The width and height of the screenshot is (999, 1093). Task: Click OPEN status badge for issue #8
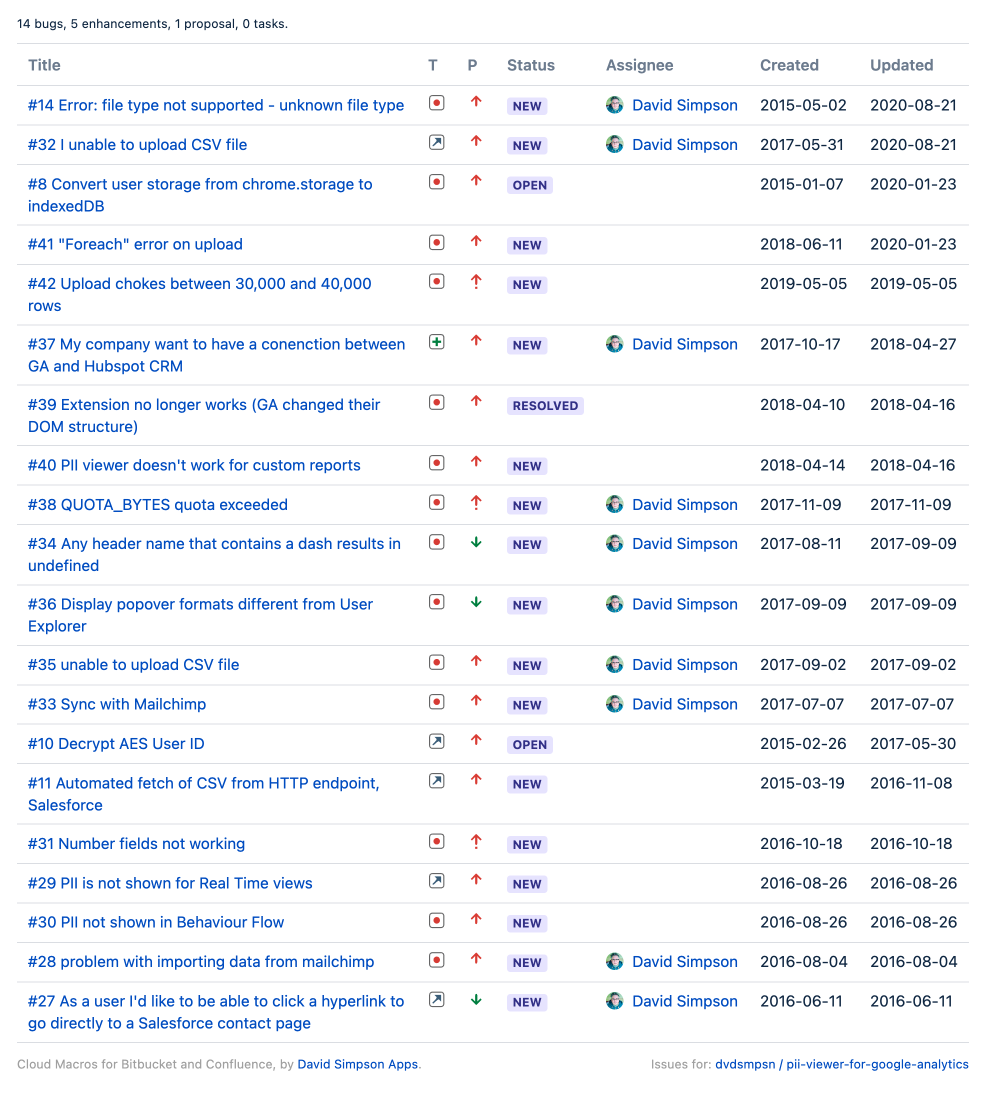(529, 185)
